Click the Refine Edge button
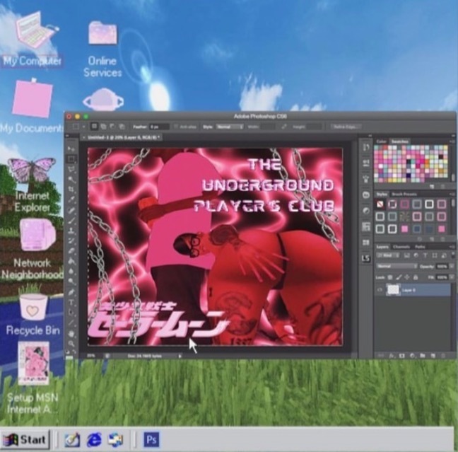Screen dimensions: 458x452 [339, 127]
